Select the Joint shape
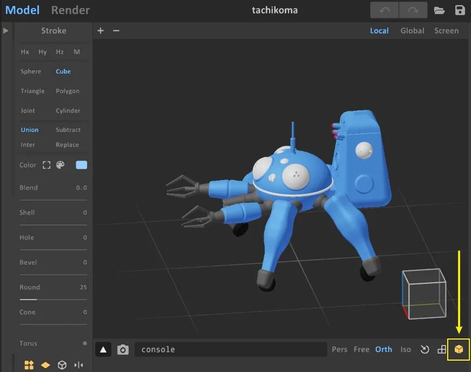The height and width of the screenshot is (372, 471). point(28,111)
